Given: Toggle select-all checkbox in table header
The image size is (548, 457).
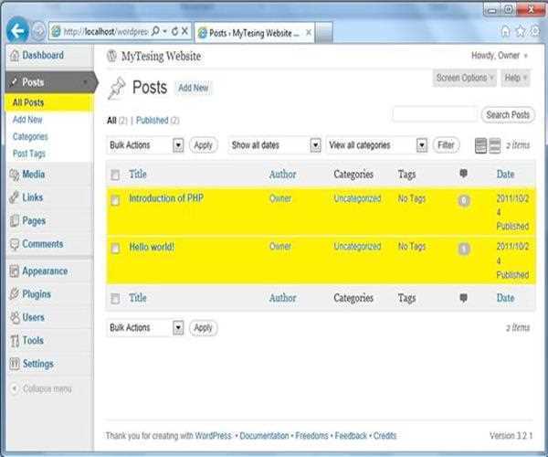Looking at the screenshot, I should pyautogui.click(x=115, y=175).
